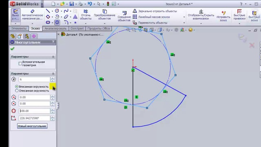
Task: Select Вписанная окружность radio option
Action: (x=17, y=87)
